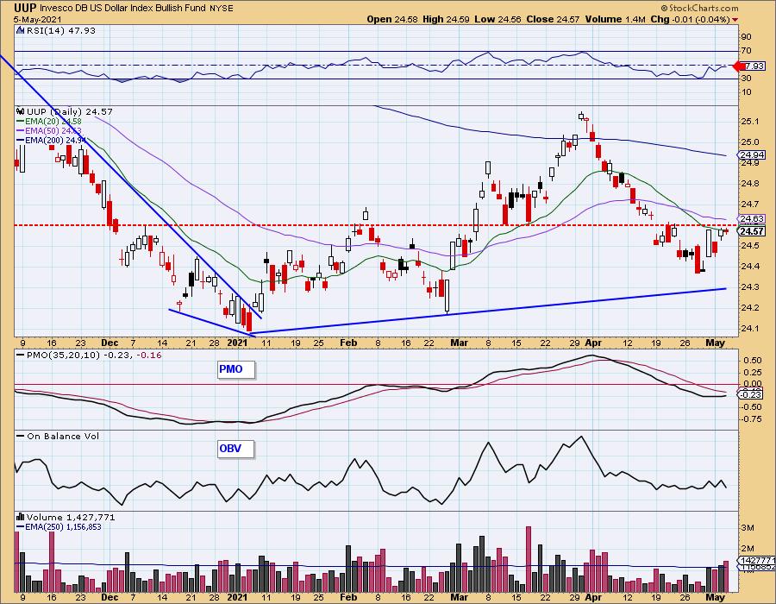Click the 5-May-2021 date label
The width and height of the screenshot is (776, 604).
(x=38, y=19)
